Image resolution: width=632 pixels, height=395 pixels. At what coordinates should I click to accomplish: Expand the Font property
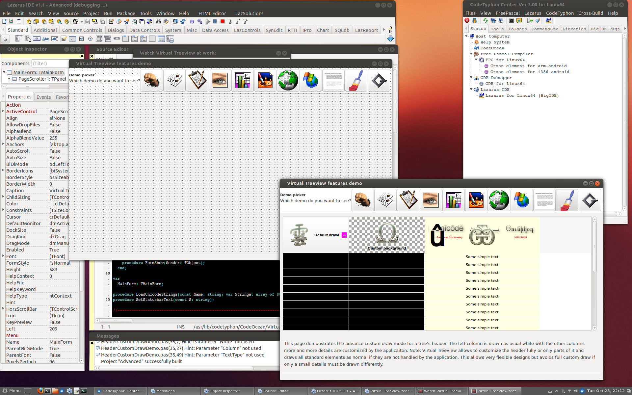3,256
